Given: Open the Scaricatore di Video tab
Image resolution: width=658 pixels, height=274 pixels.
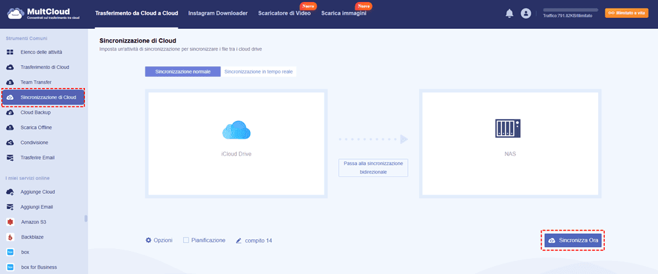Looking at the screenshot, I should point(284,13).
